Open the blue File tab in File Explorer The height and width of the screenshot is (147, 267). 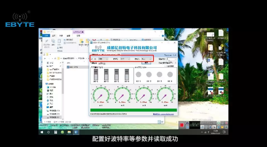[x=46, y=35]
